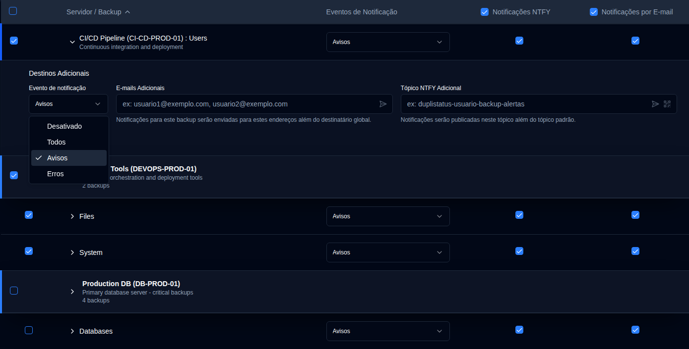Uncheck the System backup selection checkbox

click(x=29, y=251)
